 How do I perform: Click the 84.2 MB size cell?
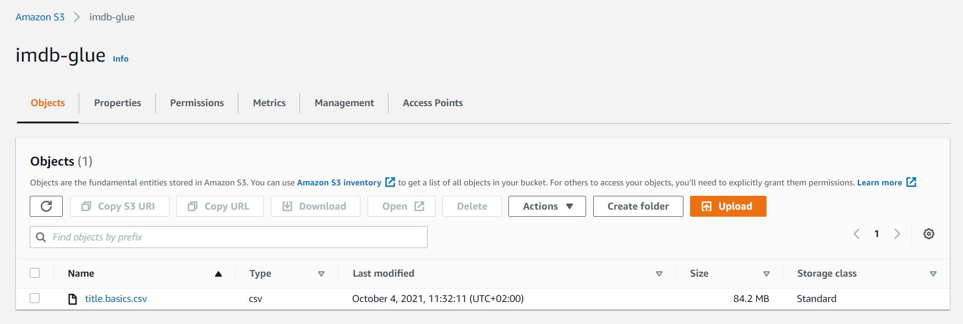click(x=751, y=299)
